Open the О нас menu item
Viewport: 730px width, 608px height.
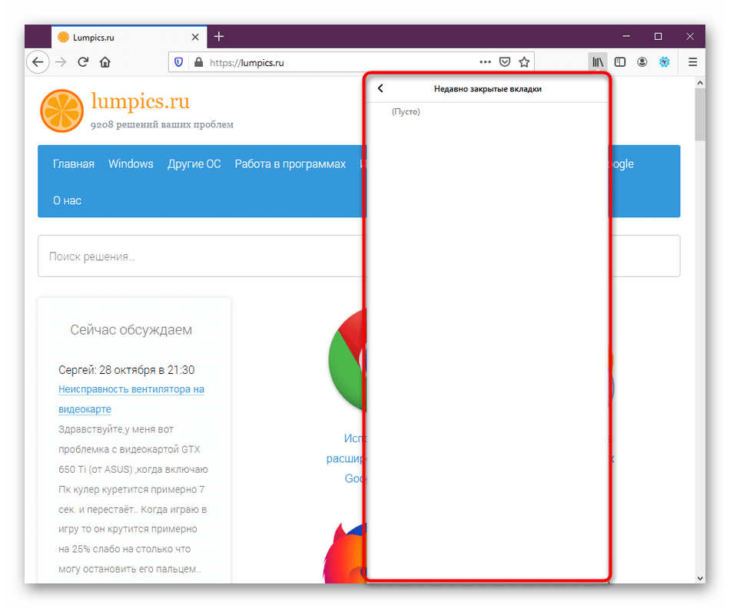pos(67,200)
